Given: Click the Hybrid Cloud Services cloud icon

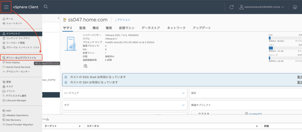Looking at the screenshot, I should click(4, 67).
